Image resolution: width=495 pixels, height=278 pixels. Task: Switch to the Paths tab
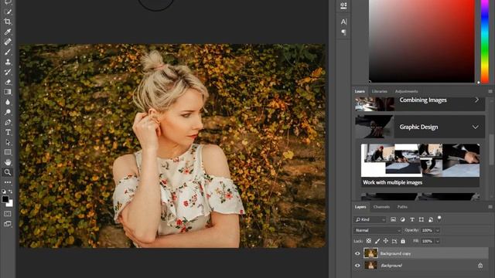click(x=402, y=207)
